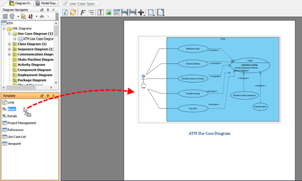Insert a text box with T icon
The image size is (302, 181).
tap(100, 12)
